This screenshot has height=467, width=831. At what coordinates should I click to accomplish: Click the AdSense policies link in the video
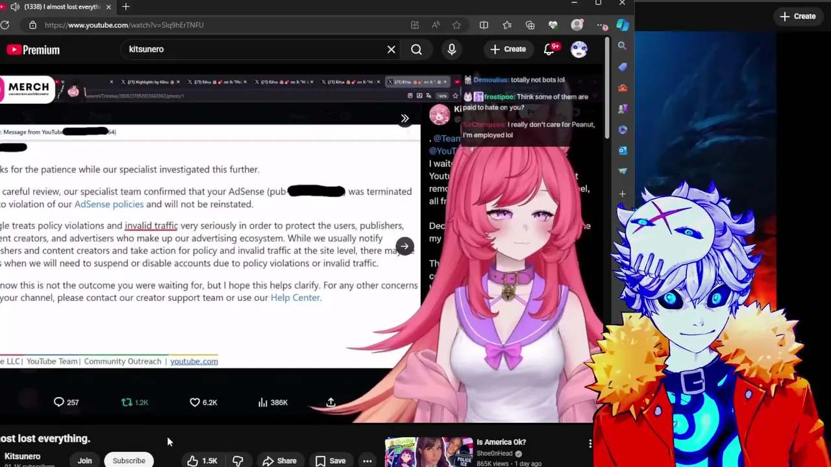point(108,204)
